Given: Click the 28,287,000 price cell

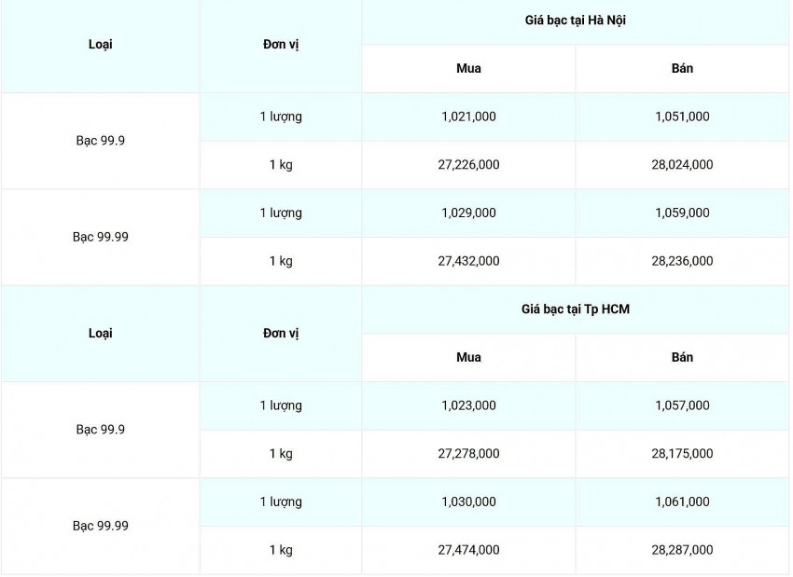Looking at the screenshot, I should [x=682, y=550].
